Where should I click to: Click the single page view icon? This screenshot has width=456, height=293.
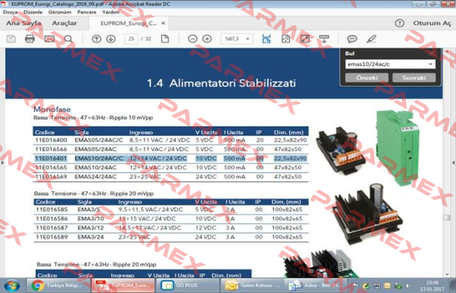(x=165, y=39)
